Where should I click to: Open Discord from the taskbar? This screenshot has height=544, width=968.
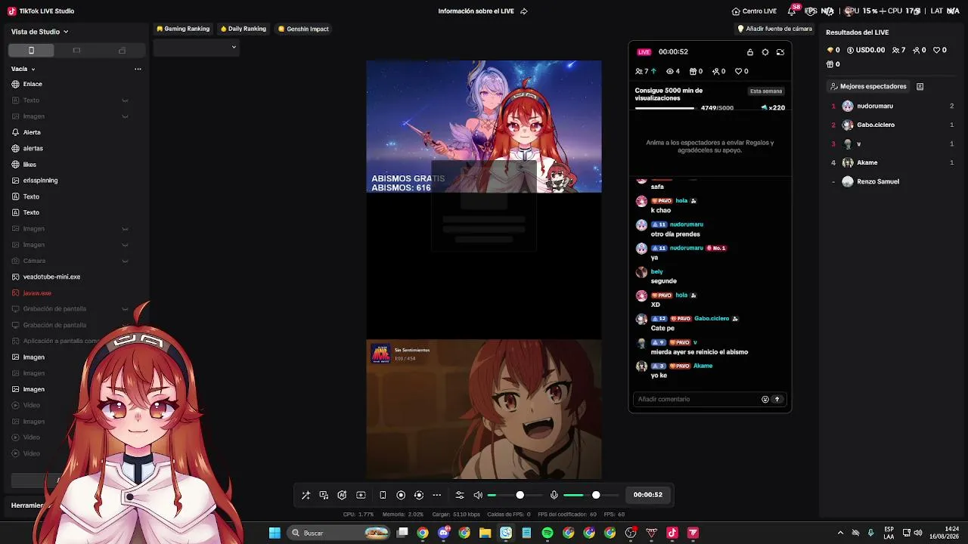[444, 533]
